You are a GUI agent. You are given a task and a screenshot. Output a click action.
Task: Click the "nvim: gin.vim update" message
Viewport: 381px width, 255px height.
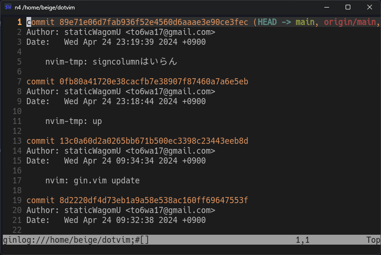click(93, 181)
